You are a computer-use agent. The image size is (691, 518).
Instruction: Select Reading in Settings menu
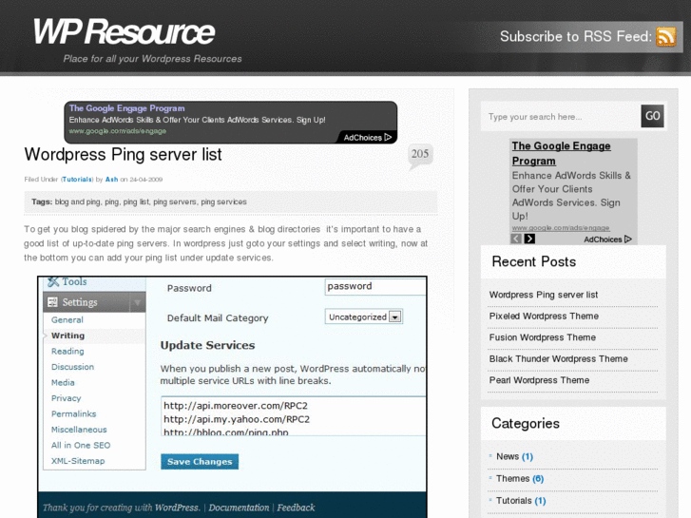pos(67,352)
